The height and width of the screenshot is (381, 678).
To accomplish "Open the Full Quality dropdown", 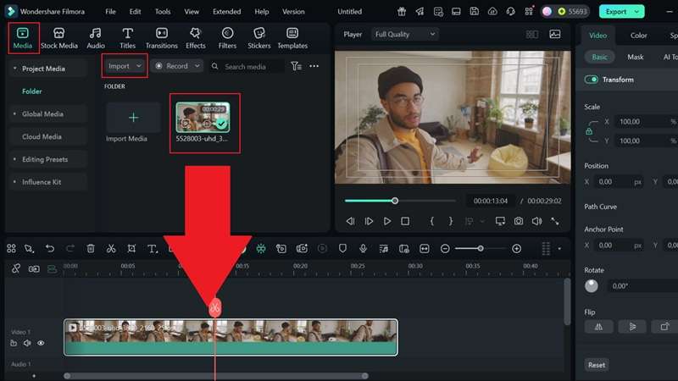I will pos(405,34).
